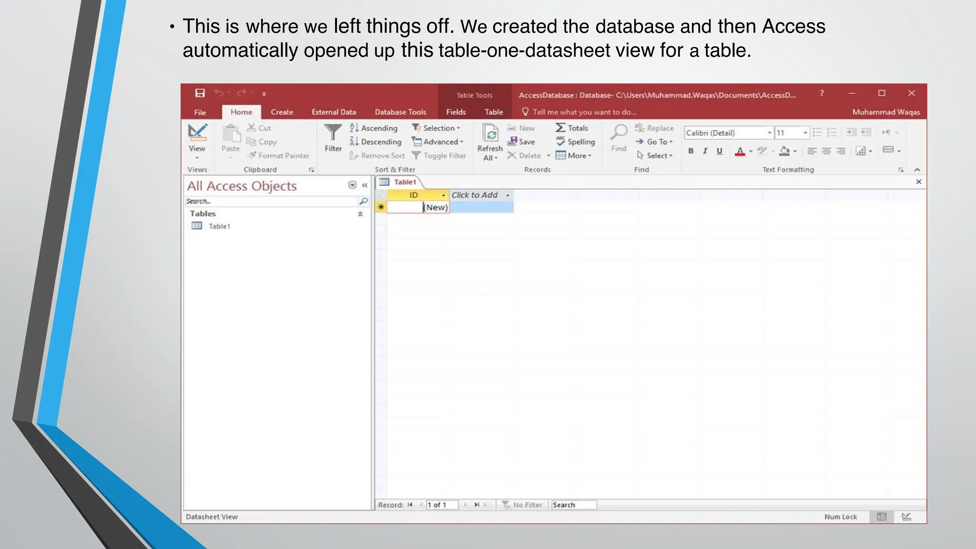Click the Help question mark icon

point(822,93)
